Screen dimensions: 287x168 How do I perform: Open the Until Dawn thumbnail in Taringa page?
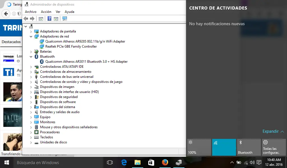click(13, 117)
